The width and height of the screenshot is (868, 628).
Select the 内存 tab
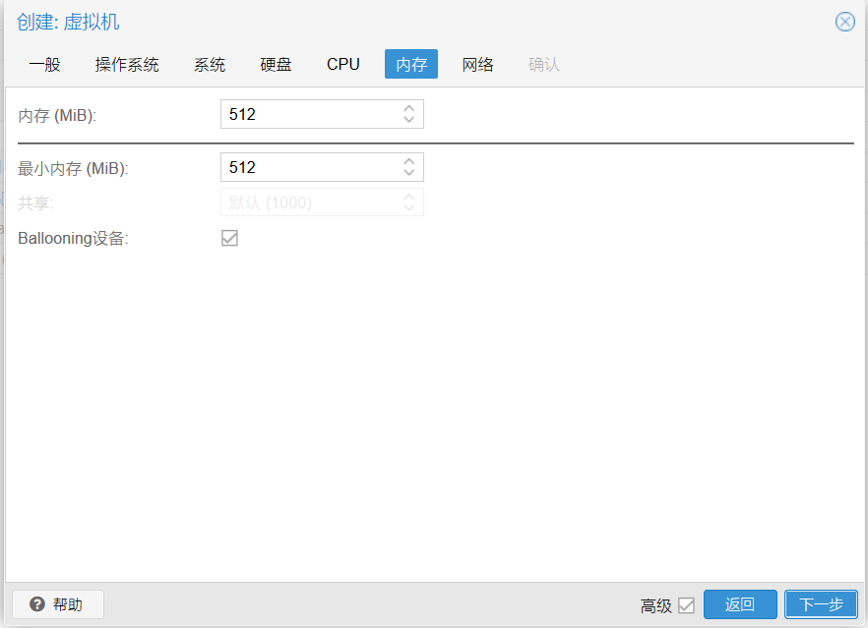pyautogui.click(x=411, y=65)
